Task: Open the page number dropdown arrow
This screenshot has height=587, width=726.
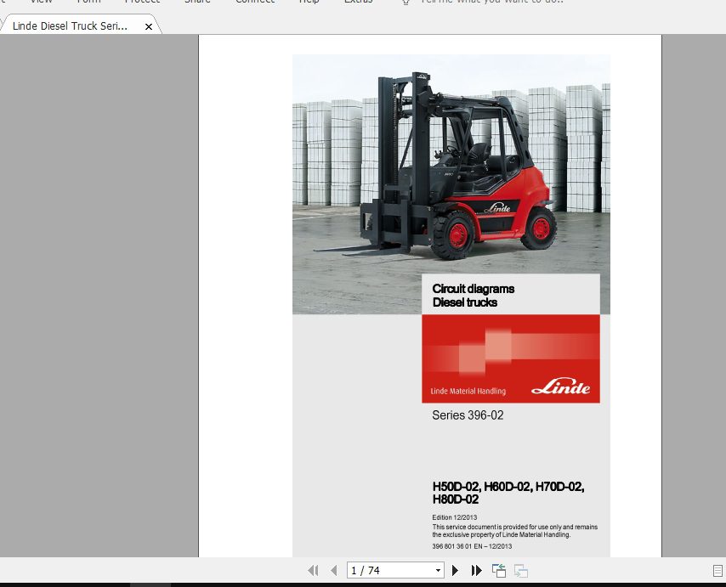Action: 438,571
